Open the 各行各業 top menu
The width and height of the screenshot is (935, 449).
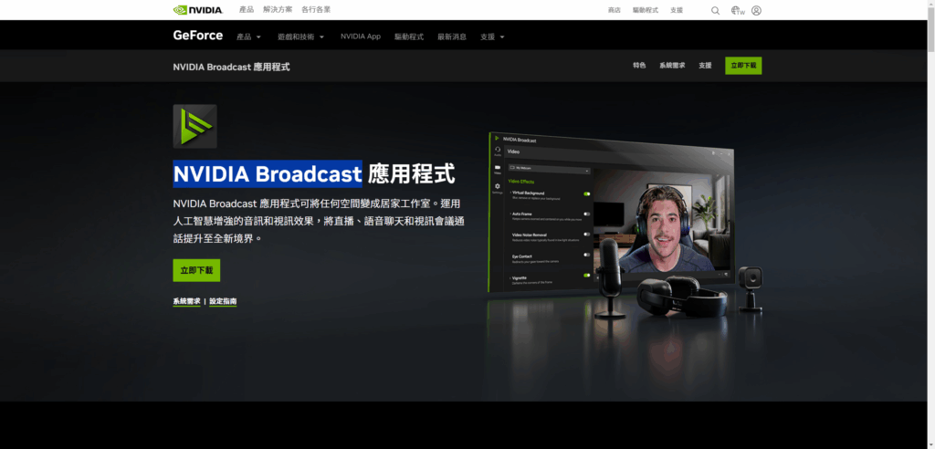(x=316, y=9)
